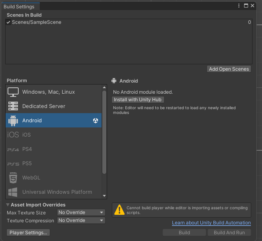262x241 pixels.
Task: Click the No Android module loaded message
Action: pos(143,92)
